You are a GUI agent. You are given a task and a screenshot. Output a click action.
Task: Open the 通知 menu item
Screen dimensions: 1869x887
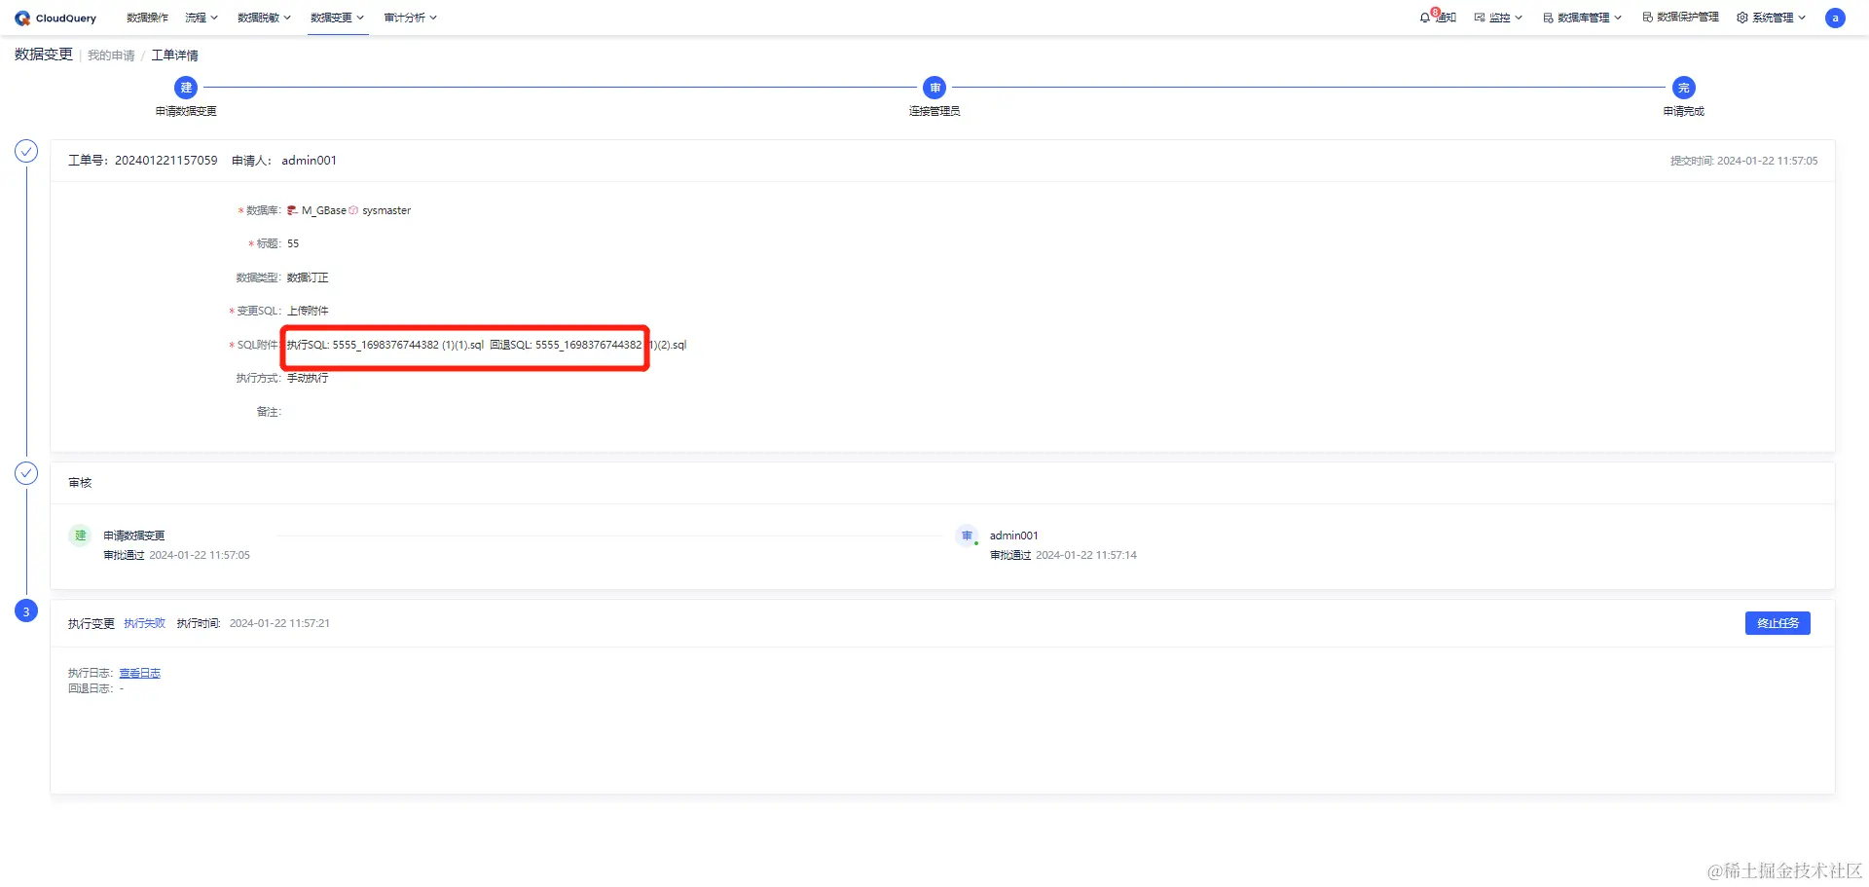(1439, 18)
